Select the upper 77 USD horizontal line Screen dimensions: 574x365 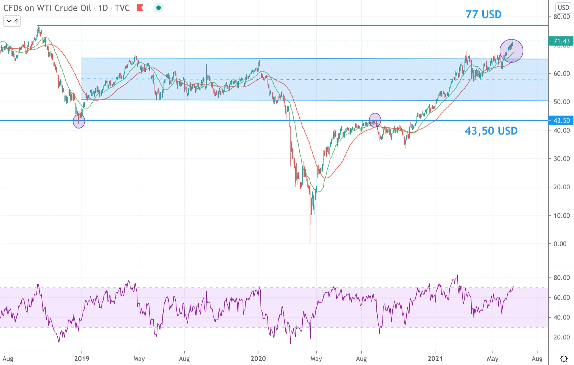coord(293,25)
